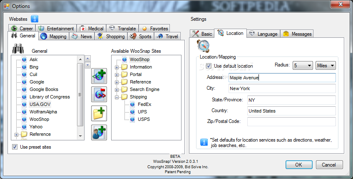Viewport: 353px width, 179px height.
Task: Select Library of Congress entry
Action: point(50,97)
